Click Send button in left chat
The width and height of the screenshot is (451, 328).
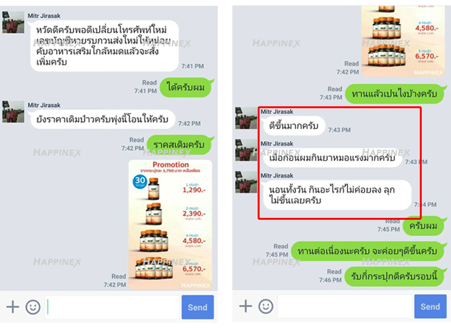pos(198,307)
